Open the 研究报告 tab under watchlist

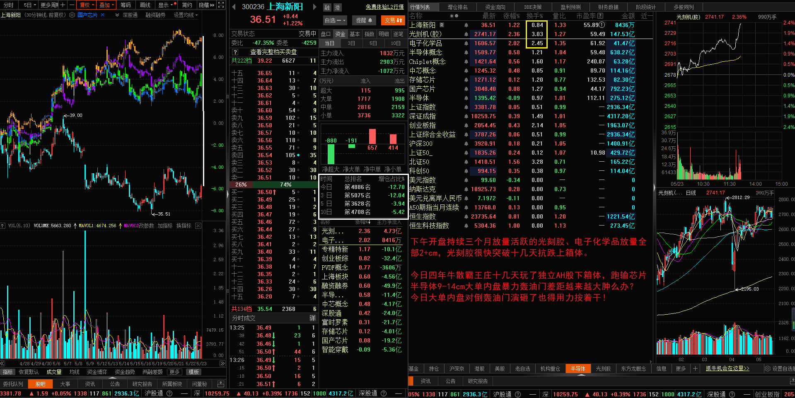478,381
